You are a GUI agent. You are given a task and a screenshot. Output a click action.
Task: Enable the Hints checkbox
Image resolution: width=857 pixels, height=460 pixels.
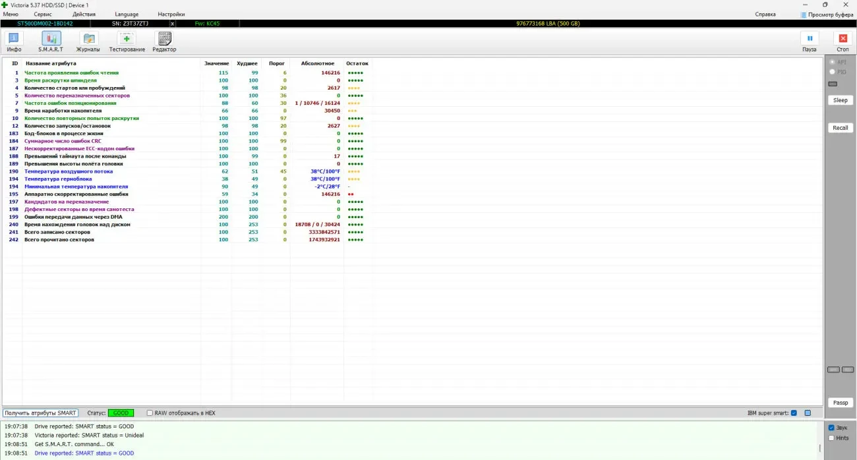831,438
